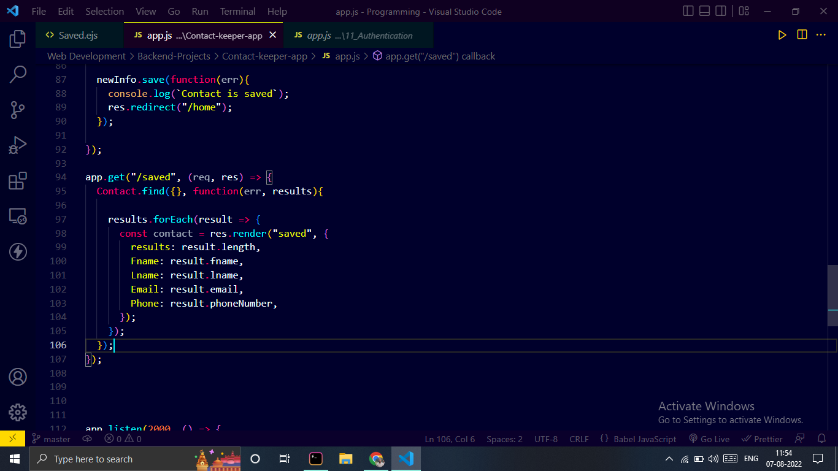Screen dimensions: 838x471
Task: Switch to the app.js 11_Authentication tab
Action: 358,36
